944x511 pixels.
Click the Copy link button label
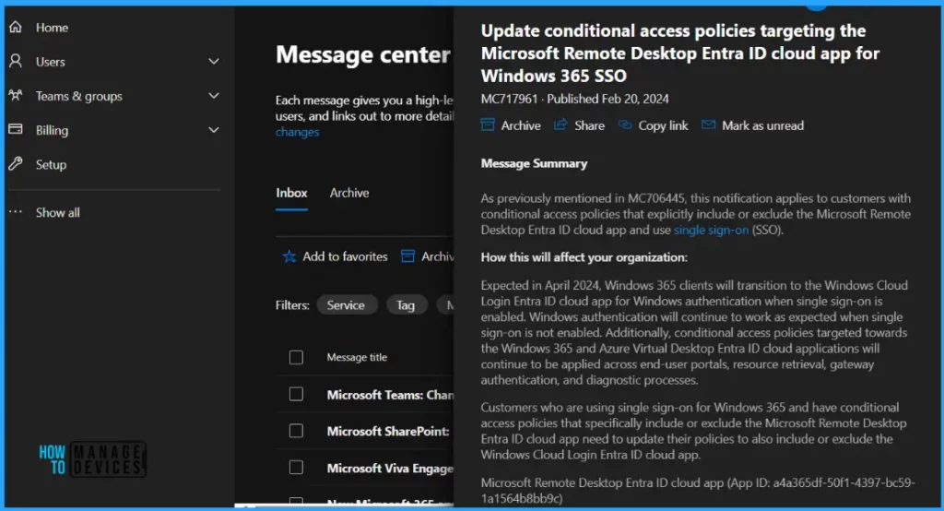coord(663,125)
